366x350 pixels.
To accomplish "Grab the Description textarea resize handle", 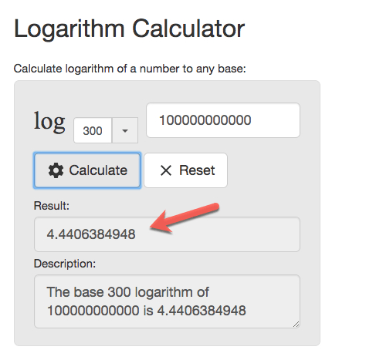I will (297, 325).
